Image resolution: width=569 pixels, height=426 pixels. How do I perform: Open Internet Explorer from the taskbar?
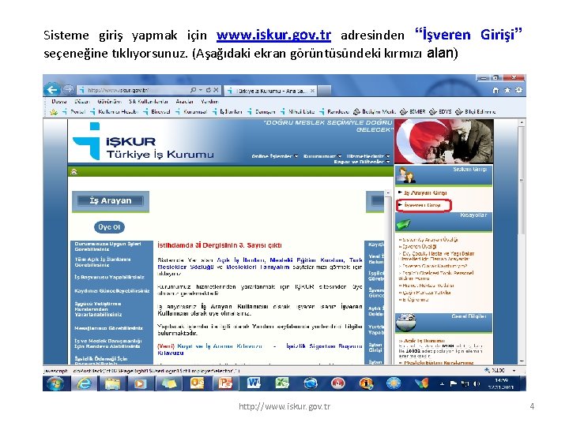point(84,383)
